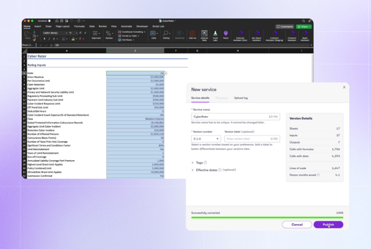Open Dev Spark Assistant add-in
The width and height of the screenshot is (371, 249).
[257, 35]
